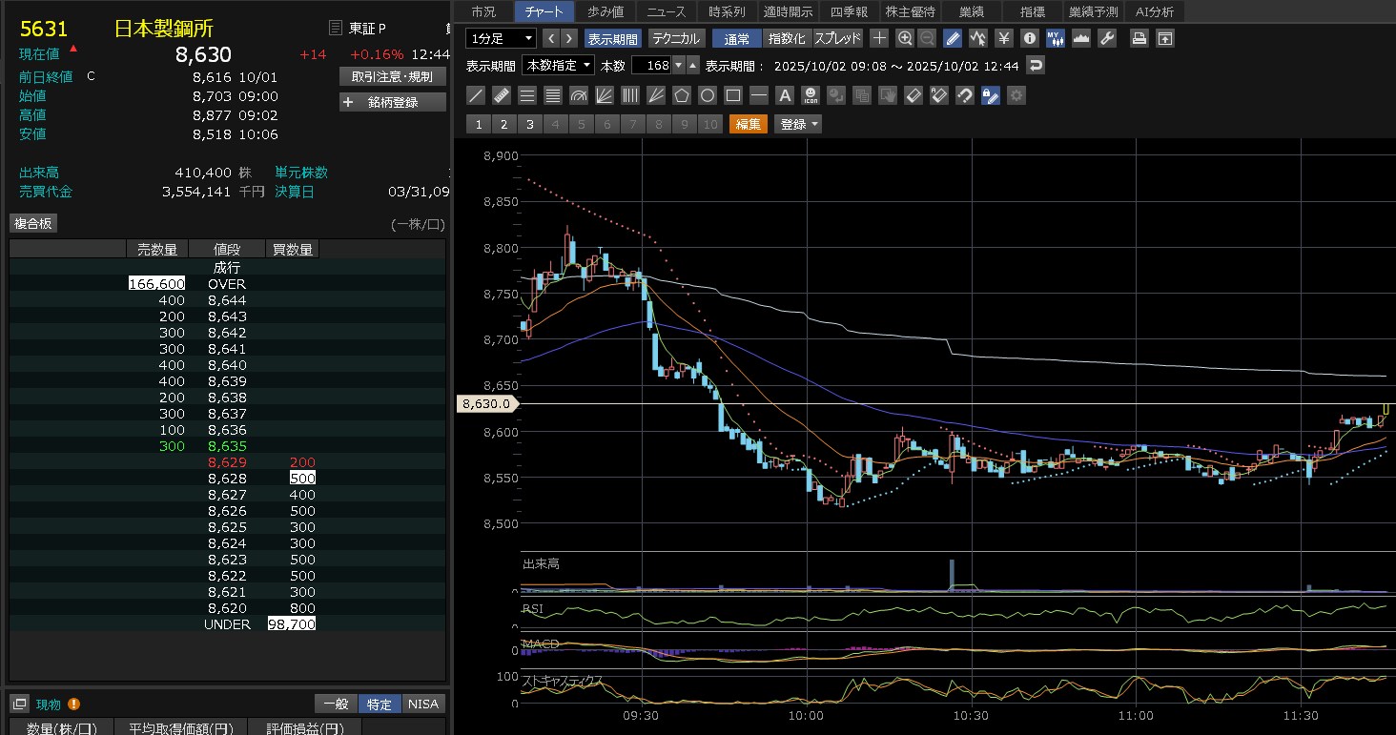This screenshot has width=1396, height=735.
Task: Select the 特定 account type option
Action: click(379, 704)
